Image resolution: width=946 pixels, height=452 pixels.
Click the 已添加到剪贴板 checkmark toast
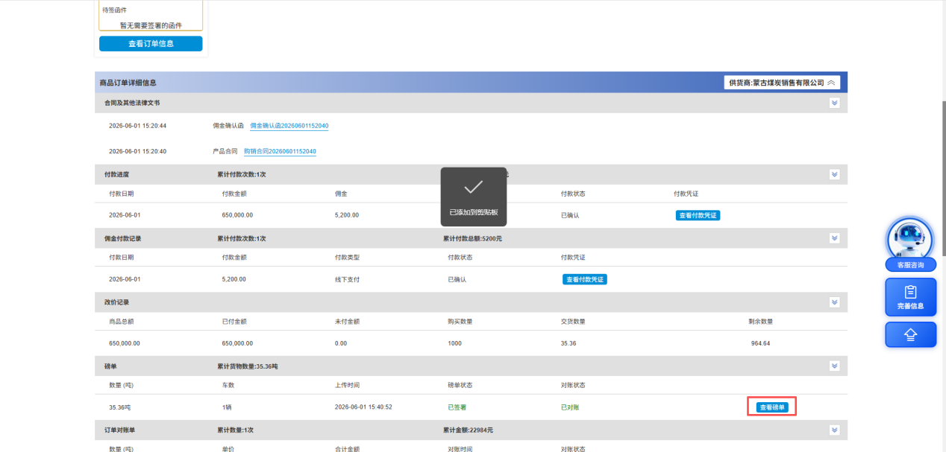(473, 197)
